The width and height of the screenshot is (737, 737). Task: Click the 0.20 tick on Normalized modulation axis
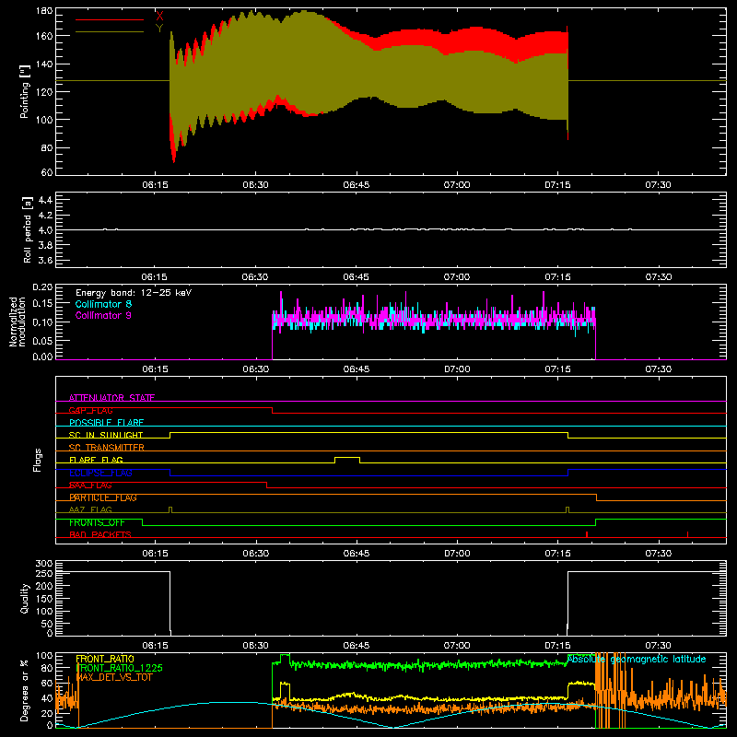[x=42, y=287]
